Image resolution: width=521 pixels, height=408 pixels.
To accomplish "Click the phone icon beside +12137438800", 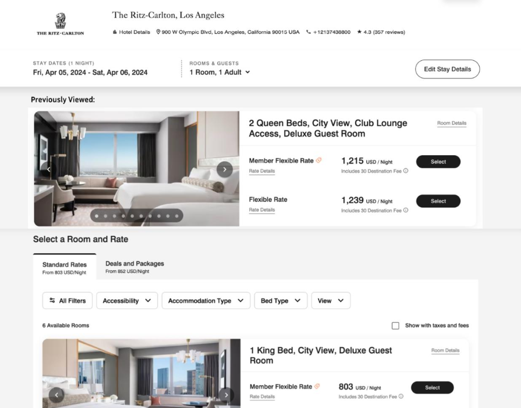I will pos(308,32).
